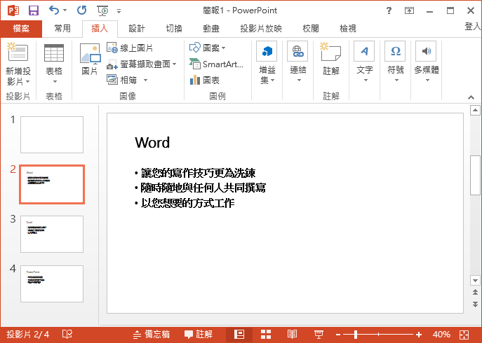Switch to the 投影片放映 tab

[261, 29]
